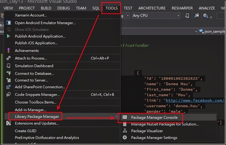Open Package Manager Settings text entry
The height and width of the screenshot is (145, 226).
154,138
